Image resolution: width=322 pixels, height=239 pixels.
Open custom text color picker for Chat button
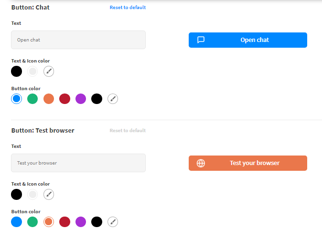(49, 72)
